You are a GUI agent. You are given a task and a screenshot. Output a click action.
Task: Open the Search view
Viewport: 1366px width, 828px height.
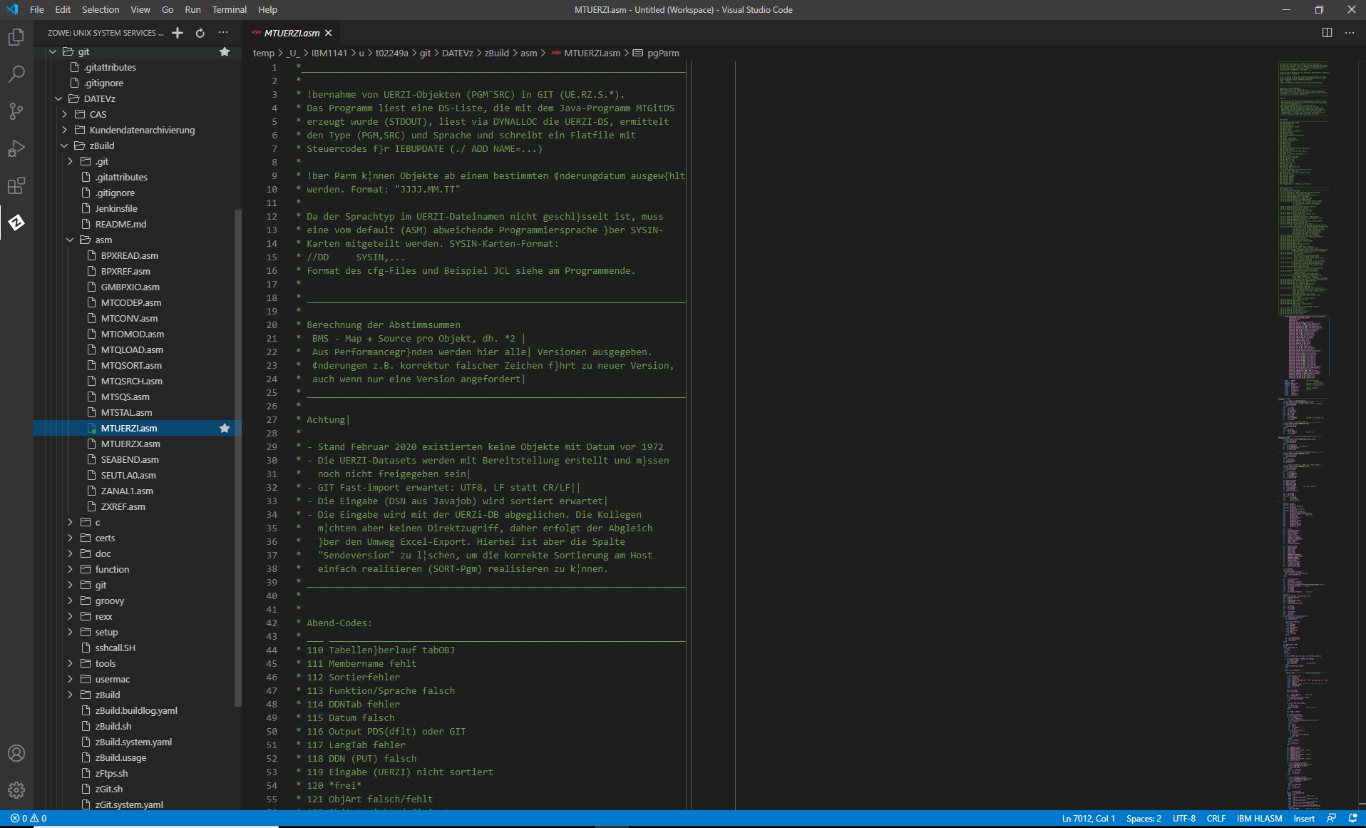point(16,73)
